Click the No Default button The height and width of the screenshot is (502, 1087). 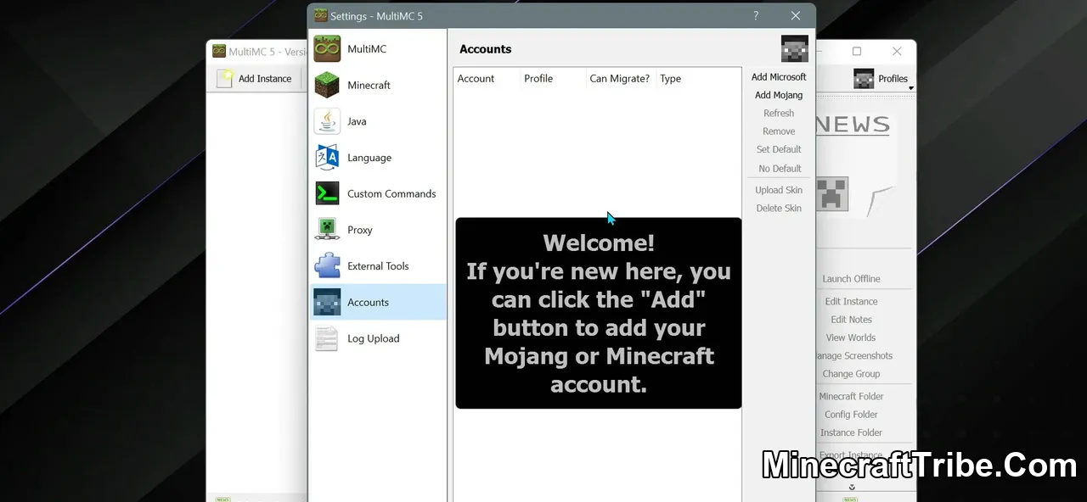pos(779,169)
